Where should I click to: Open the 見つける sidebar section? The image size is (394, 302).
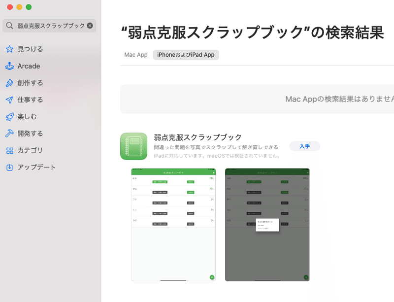pos(30,49)
